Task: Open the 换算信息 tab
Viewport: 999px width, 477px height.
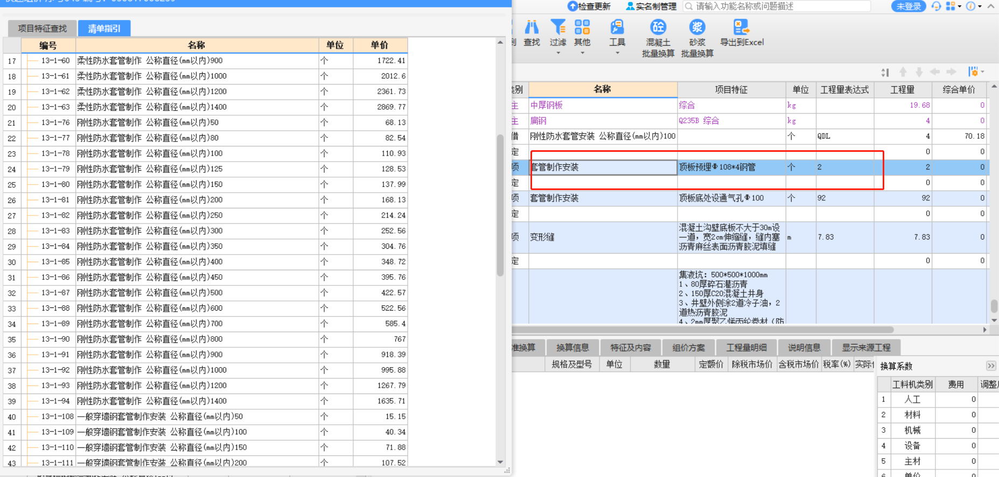Action: (x=572, y=348)
